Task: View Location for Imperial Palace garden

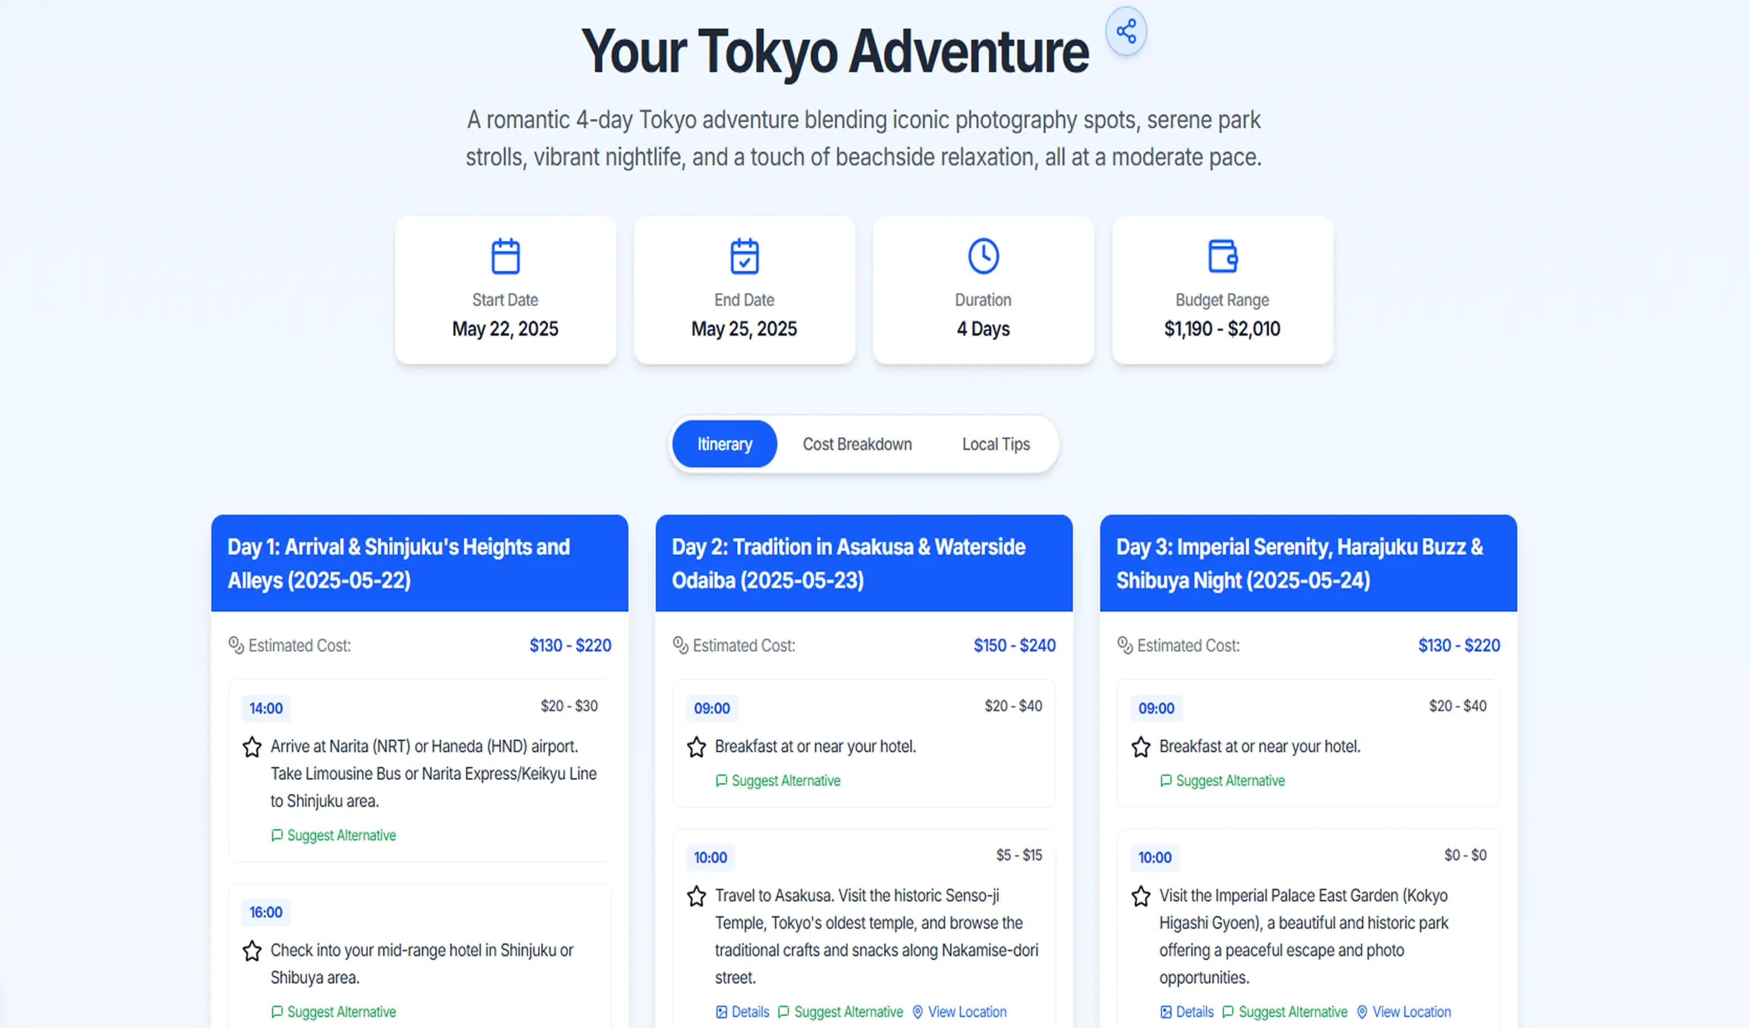Action: click(1403, 1012)
